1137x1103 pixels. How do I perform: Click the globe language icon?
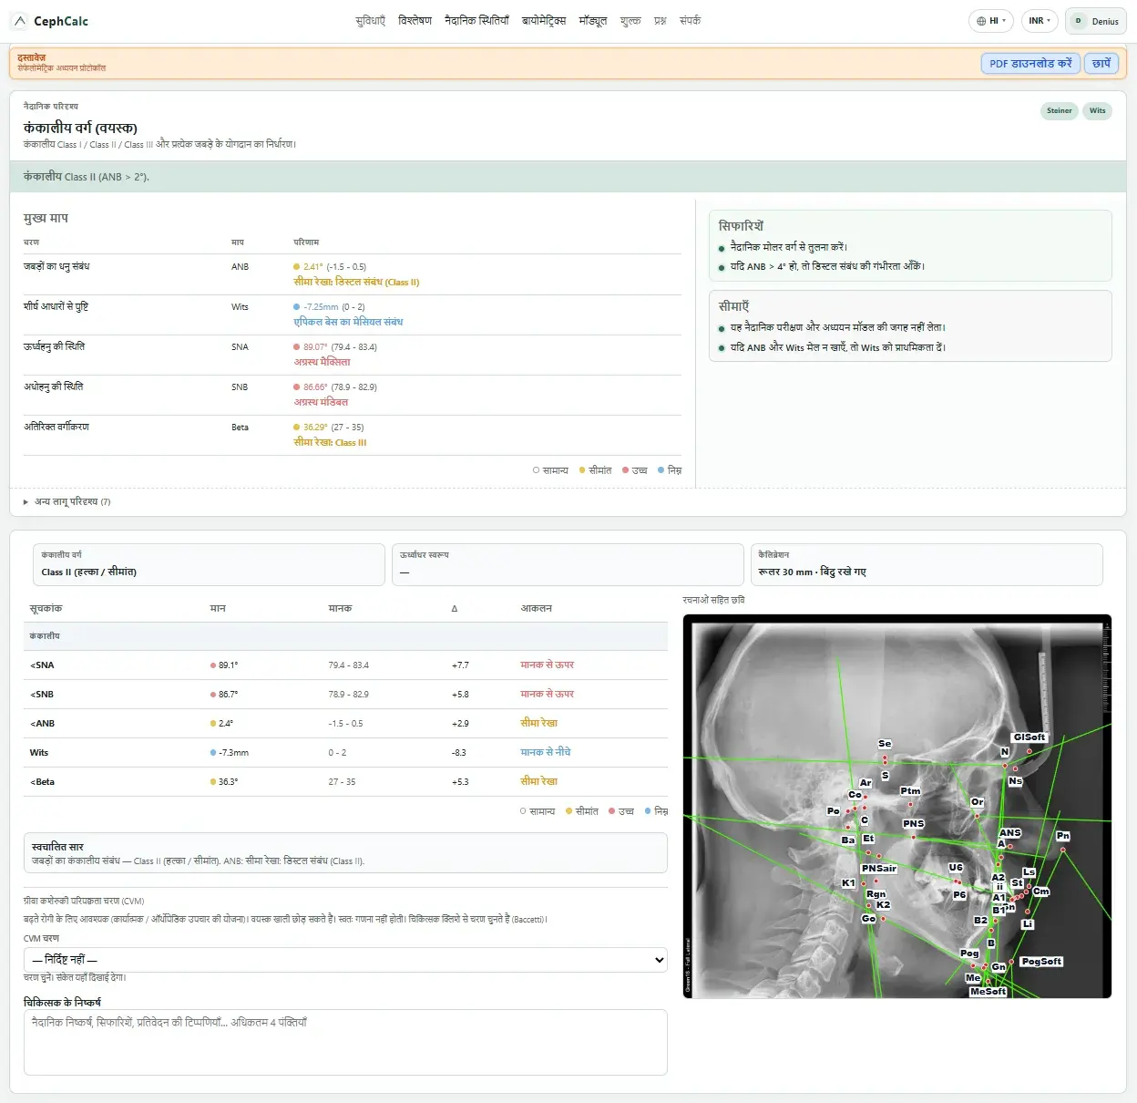click(x=981, y=21)
